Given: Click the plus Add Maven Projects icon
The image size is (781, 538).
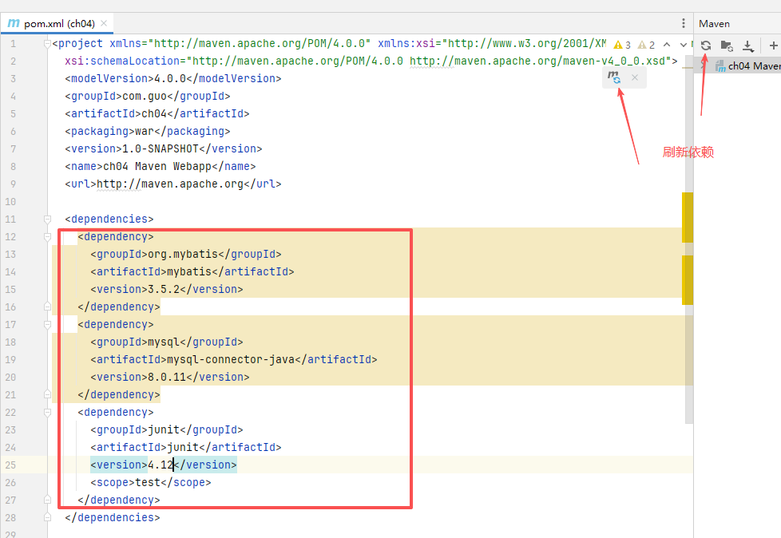Looking at the screenshot, I should coord(773,45).
